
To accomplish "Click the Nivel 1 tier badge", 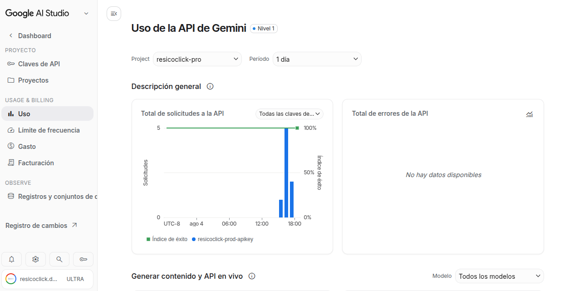I will point(264,29).
